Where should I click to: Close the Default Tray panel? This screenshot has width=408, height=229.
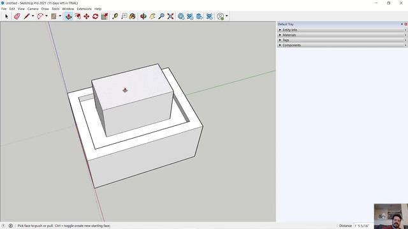tap(405, 24)
